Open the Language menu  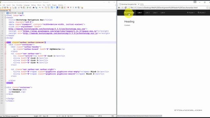(27, 5)
